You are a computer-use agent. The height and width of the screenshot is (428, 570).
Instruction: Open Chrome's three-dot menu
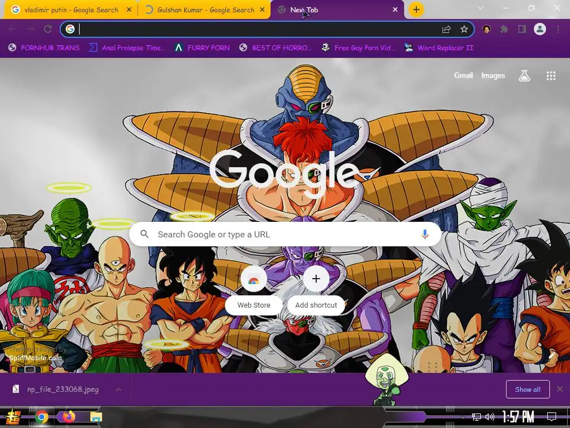[x=558, y=29]
